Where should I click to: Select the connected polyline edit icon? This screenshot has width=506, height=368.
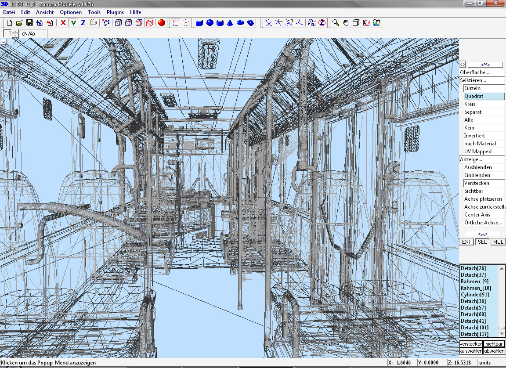106,22
